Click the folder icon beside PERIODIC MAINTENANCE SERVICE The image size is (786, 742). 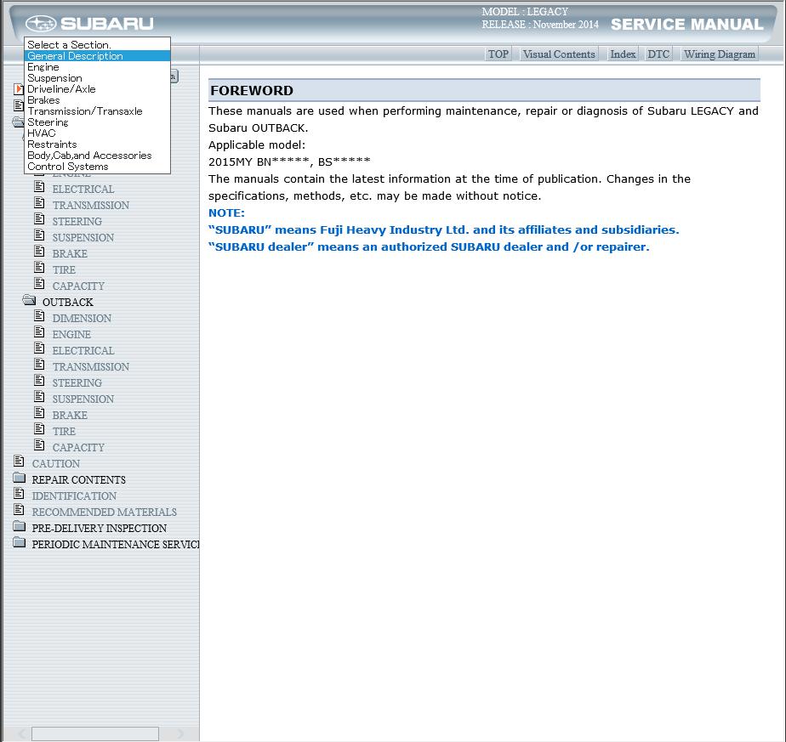[x=19, y=542]
